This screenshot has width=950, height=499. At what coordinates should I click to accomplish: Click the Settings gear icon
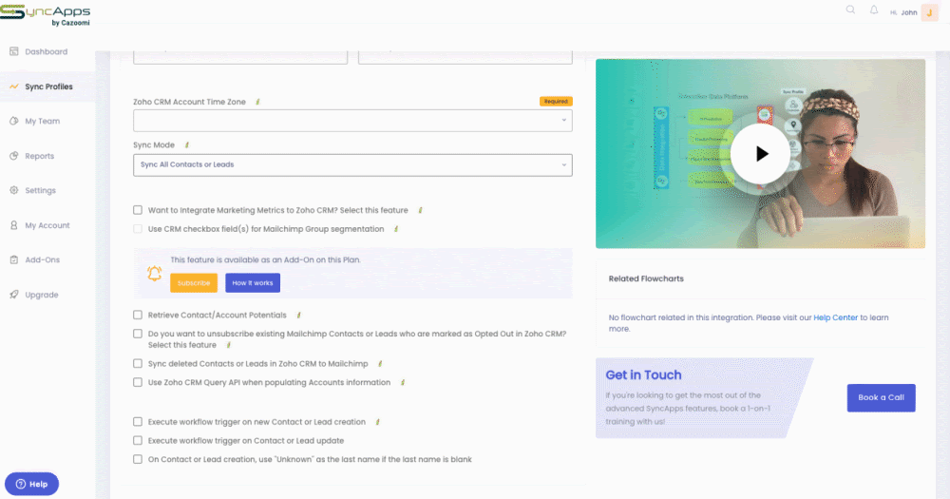14,190
